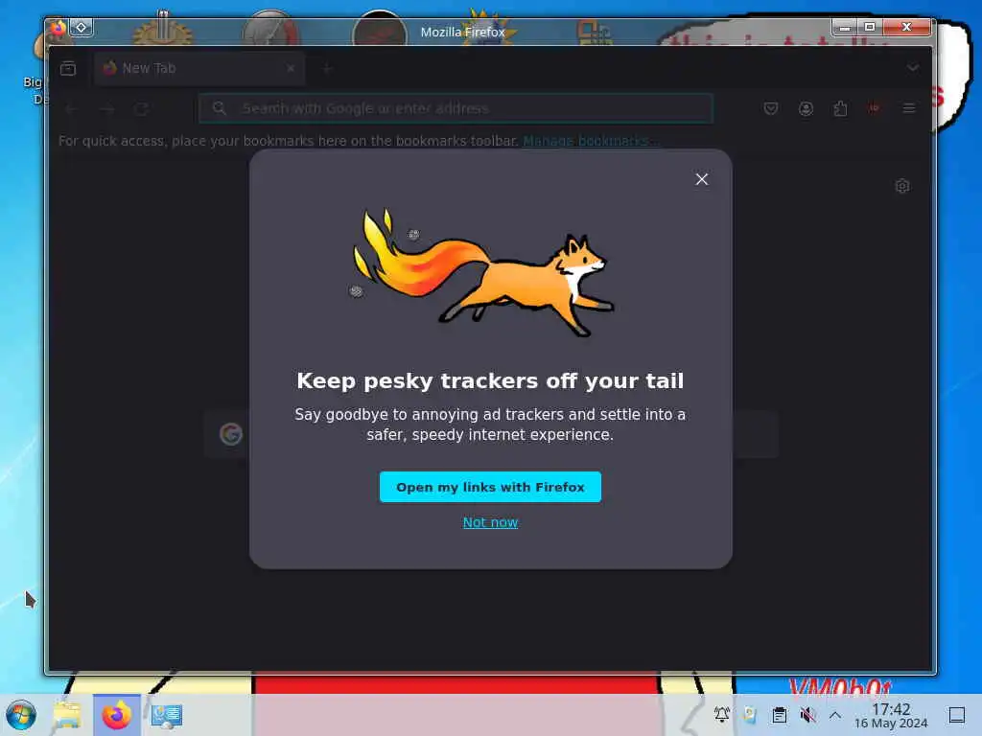Open a new tab with plus button
This screenshot has width=982, height=736.
(327, 68)
